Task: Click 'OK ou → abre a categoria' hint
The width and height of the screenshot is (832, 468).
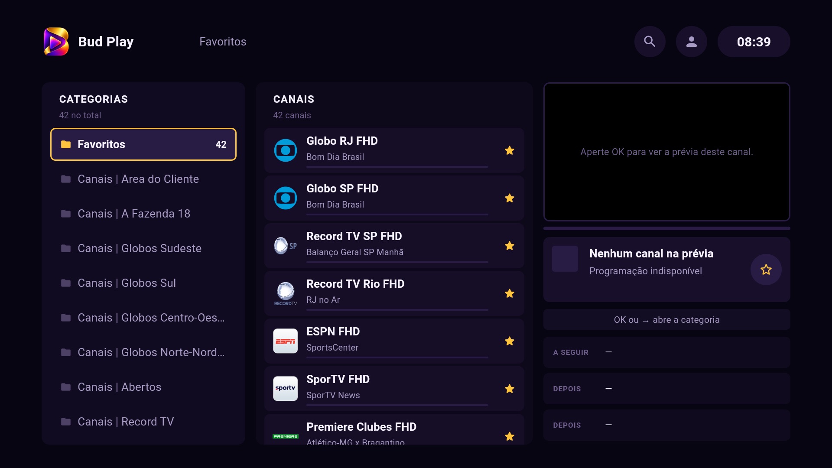Action: (667, 320)
